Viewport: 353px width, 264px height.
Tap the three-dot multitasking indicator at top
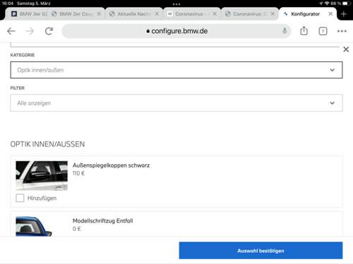coord(176,4)
